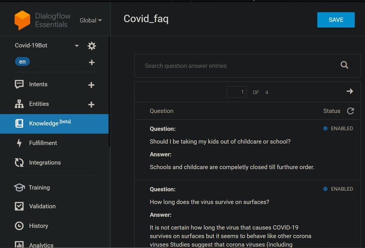Open the History section
The width and height of the screenshot is (365, 248).
coord(38,226)
